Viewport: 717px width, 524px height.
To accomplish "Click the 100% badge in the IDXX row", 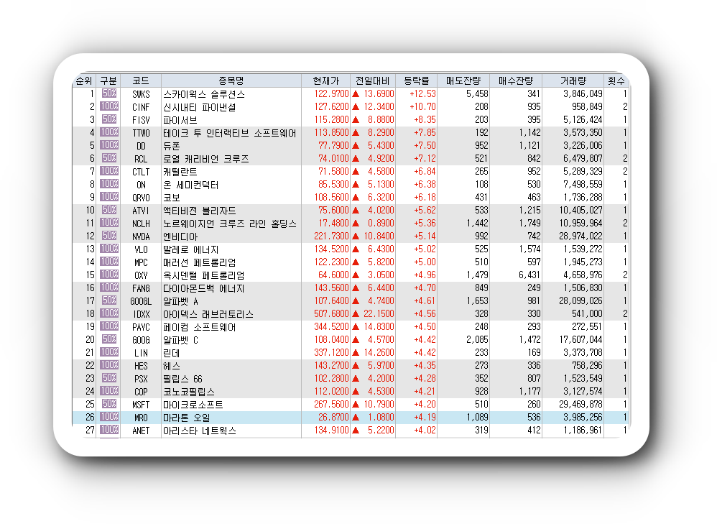I will (109, 313).
